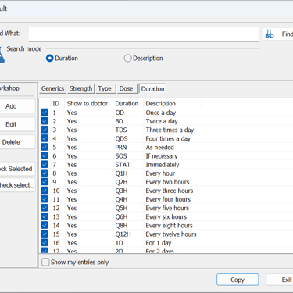Sort by the ID column header
Image resolution: width=293 pixels, height=293 pixels.
[x=56, y=104]
